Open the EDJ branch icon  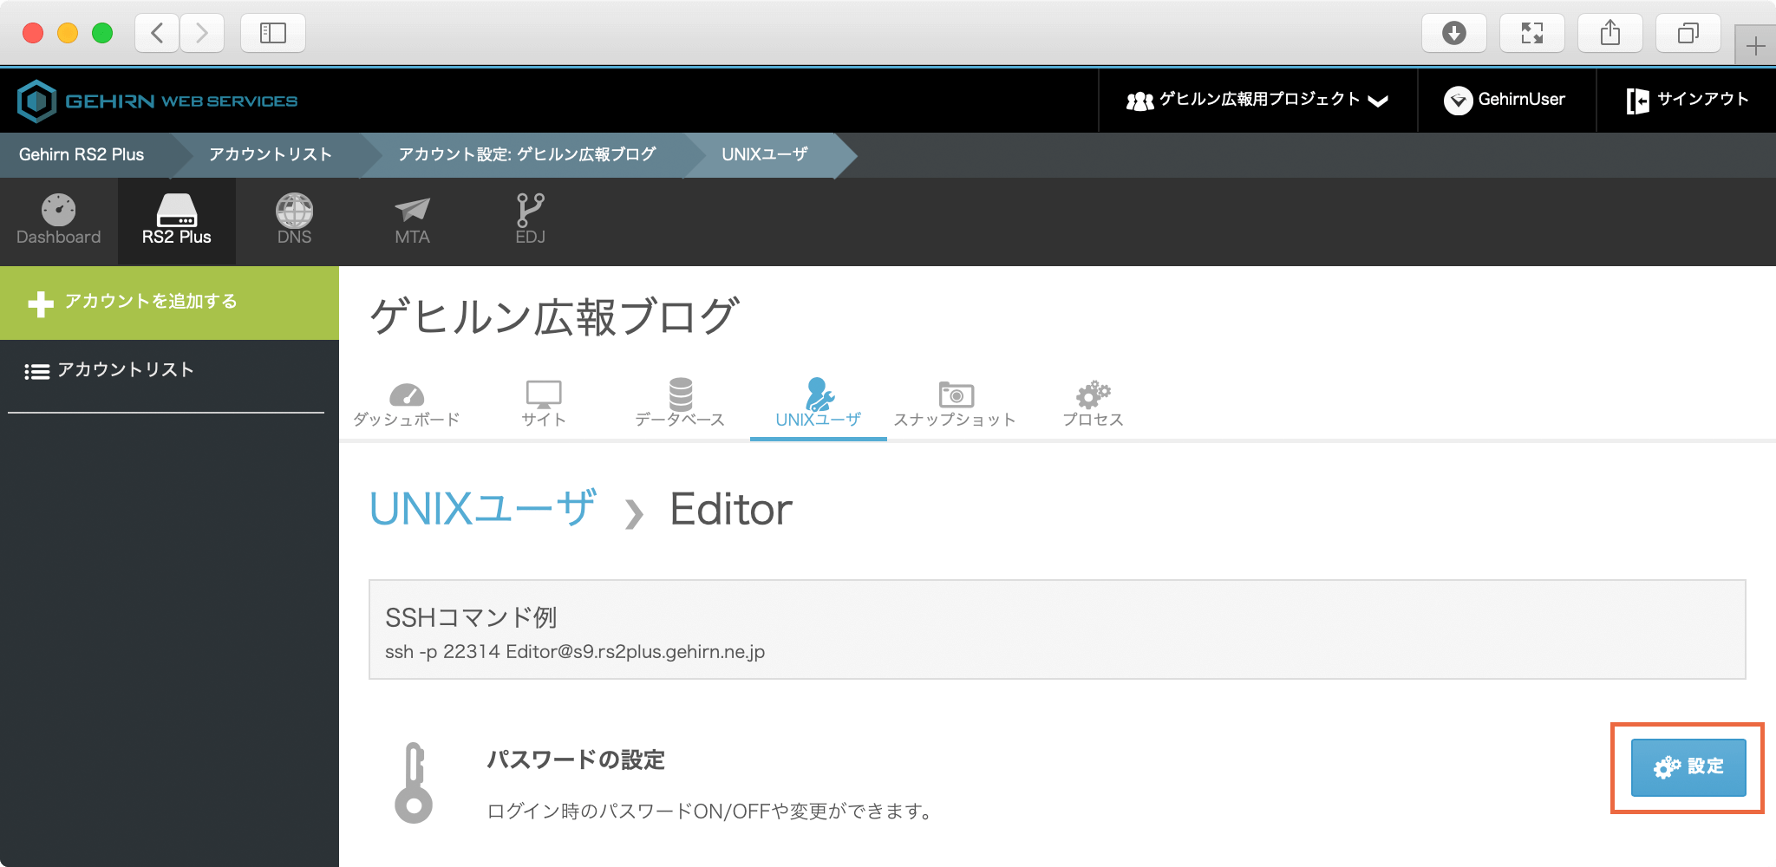[x=530, y=211]
